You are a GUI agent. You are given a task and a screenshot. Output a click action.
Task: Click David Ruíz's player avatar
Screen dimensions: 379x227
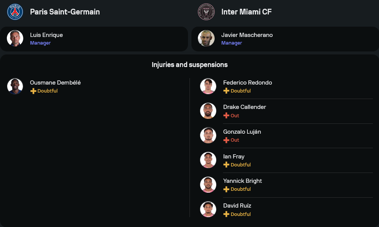208,209
